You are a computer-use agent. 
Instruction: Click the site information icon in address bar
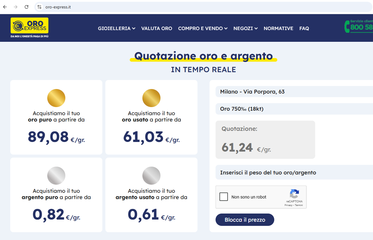pyautogui.click(x=39, y=7)
